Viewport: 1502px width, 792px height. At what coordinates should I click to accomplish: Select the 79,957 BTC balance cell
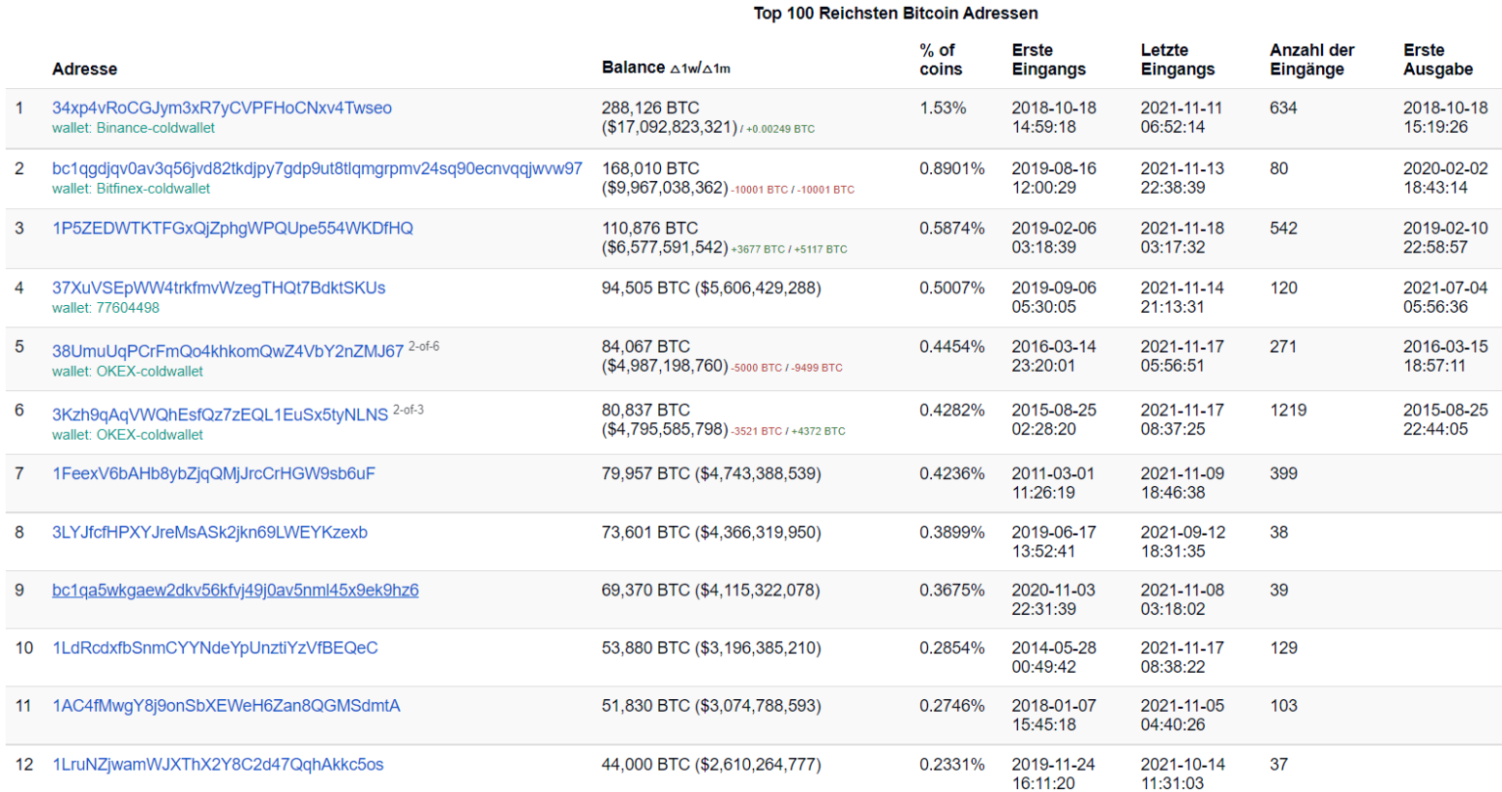(711, 473)
